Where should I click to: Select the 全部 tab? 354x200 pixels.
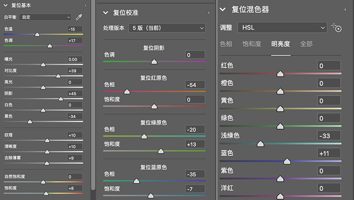[x=306, y=44]
